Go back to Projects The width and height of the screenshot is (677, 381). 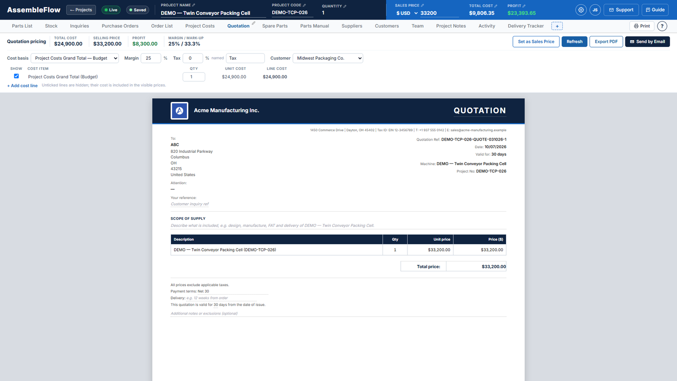coord(81,10)
